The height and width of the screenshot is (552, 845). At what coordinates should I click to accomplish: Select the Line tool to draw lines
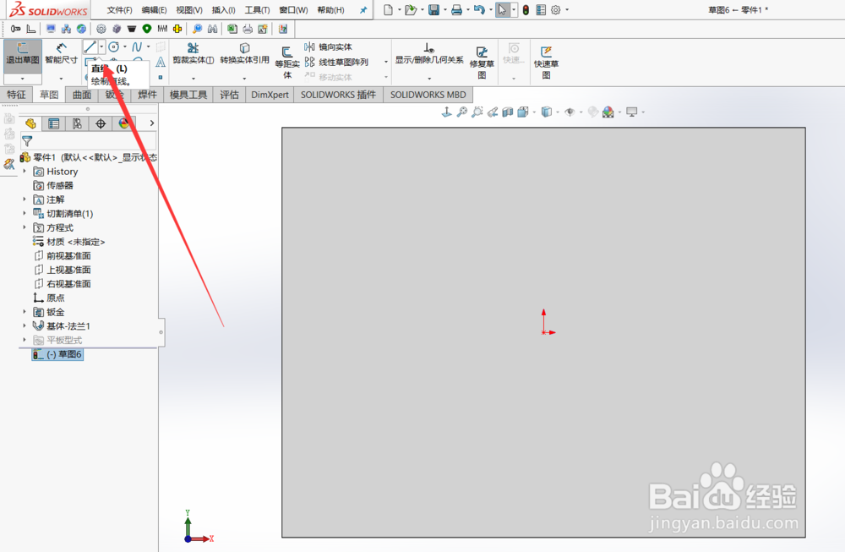click(89, 46)
